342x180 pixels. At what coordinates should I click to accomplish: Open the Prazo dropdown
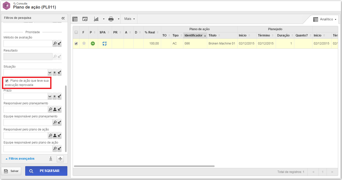[50, 96]
